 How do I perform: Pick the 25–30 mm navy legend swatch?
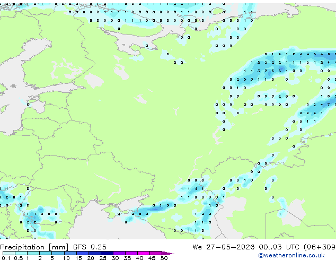pyautogui.click(x=107, y=253)
